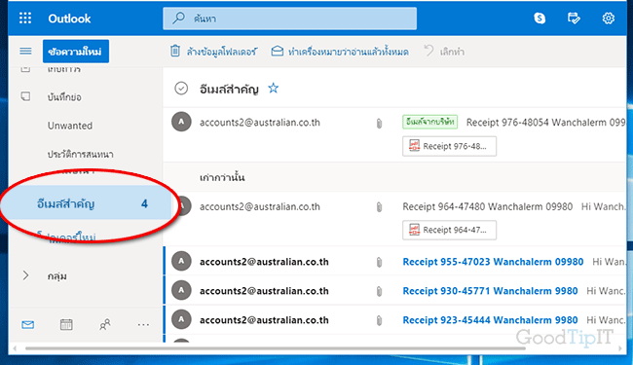This screenshot has height=365, width=633.
Task: Open the Unwanted folder
Action: pyautogui.click(x=70, y=126)
